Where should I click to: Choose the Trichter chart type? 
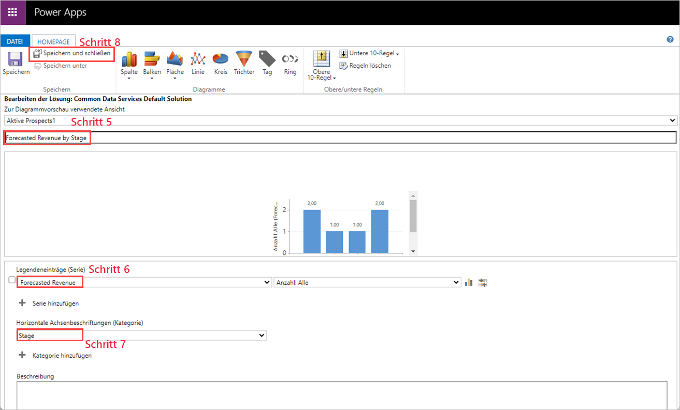point(244,62)
